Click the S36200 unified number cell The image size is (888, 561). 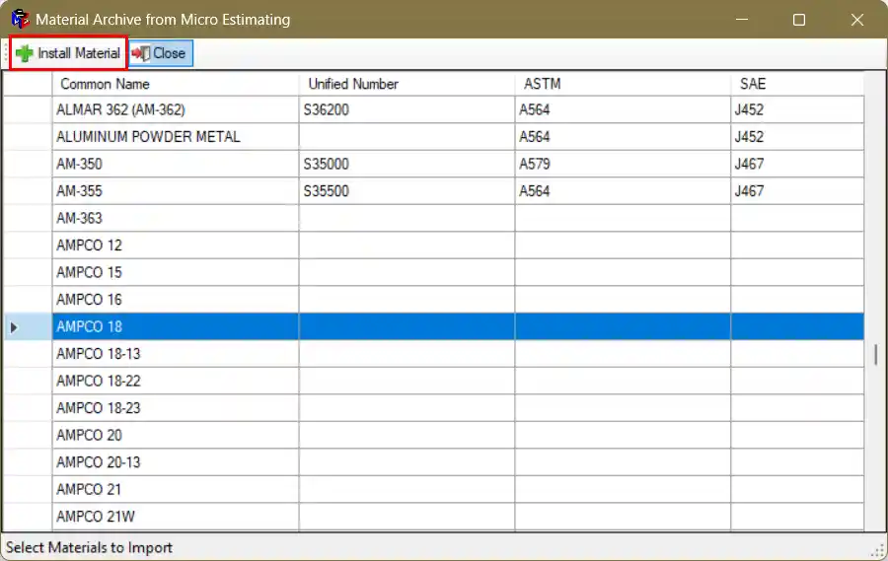407,109
